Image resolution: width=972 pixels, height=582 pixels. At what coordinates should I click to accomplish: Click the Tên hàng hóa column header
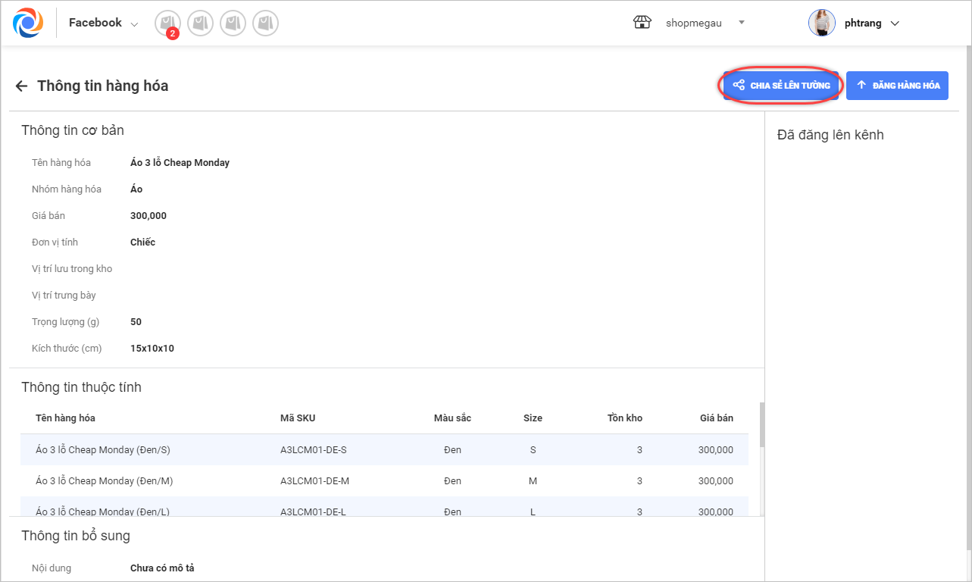65,418
